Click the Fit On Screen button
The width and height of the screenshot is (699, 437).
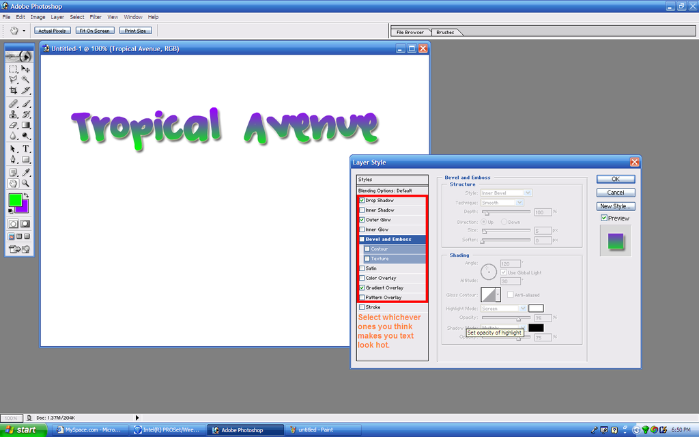(95, 31)
